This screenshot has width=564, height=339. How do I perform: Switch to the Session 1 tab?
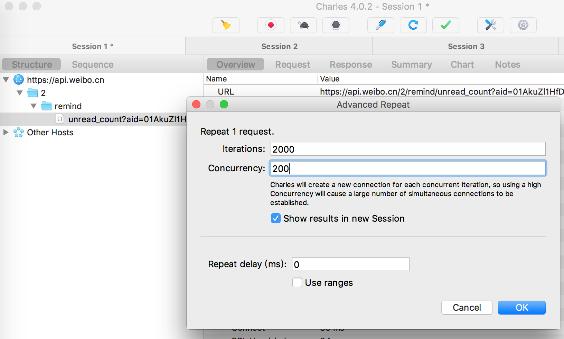click(x=93, y=46)
